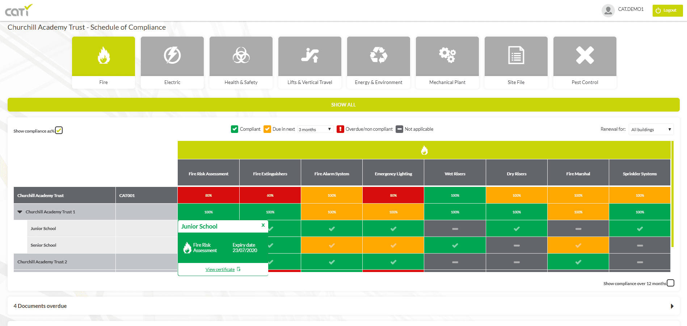Screen dimensions: 687x326
Task: Toggle Show compliance as % checkbox
Action: (59, 130)
